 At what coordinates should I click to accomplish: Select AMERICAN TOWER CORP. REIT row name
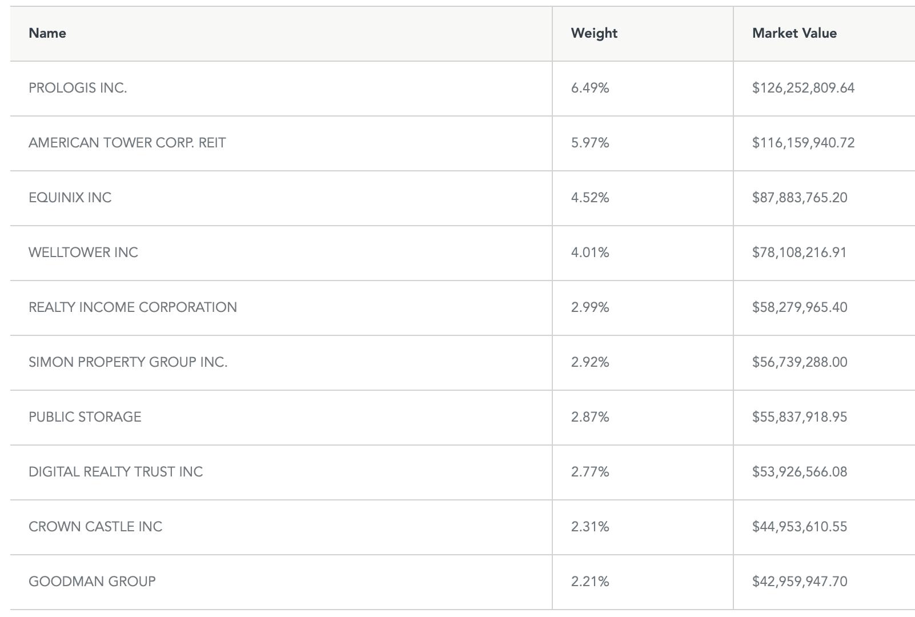[127, 143]
